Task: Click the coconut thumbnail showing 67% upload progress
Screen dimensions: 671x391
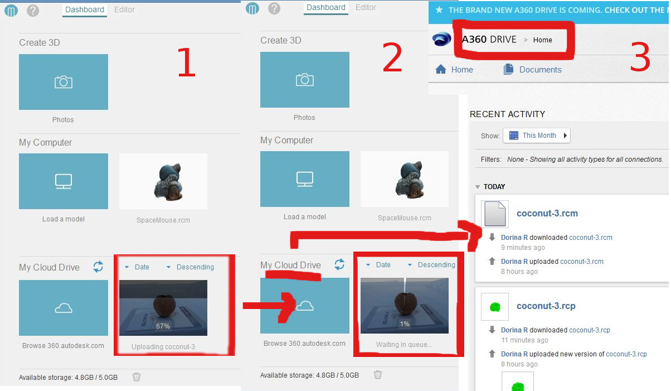Action: [163, 308]
